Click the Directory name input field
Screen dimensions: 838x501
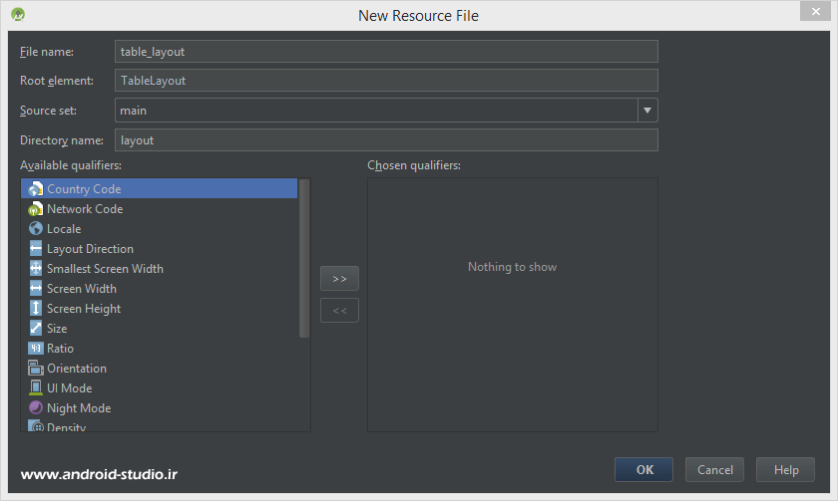(x=386, y=140)
